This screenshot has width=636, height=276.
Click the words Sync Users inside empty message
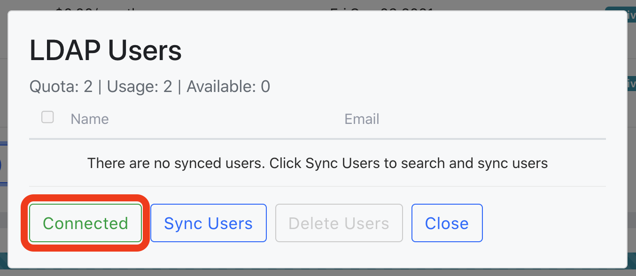coord(342,163)
